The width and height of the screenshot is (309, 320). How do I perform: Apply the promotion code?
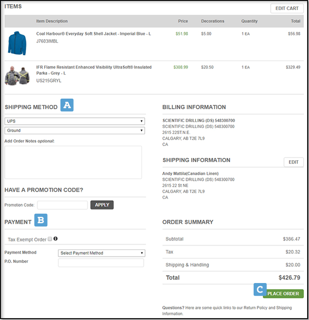pos(102,205)
